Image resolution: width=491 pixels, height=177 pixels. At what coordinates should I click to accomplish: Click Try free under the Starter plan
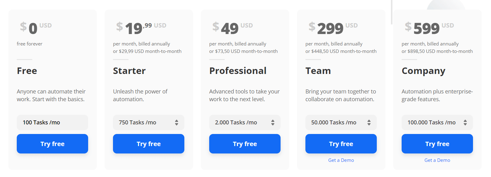[x=149, y=144]
